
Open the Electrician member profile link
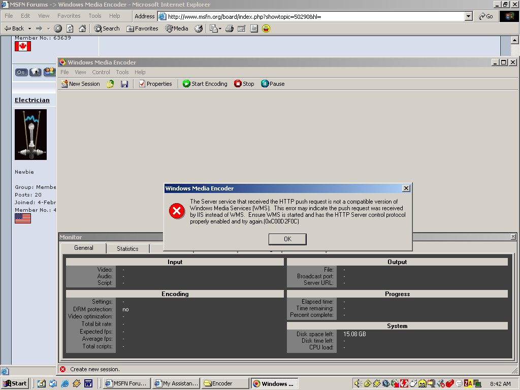click(x=32, y=100)
